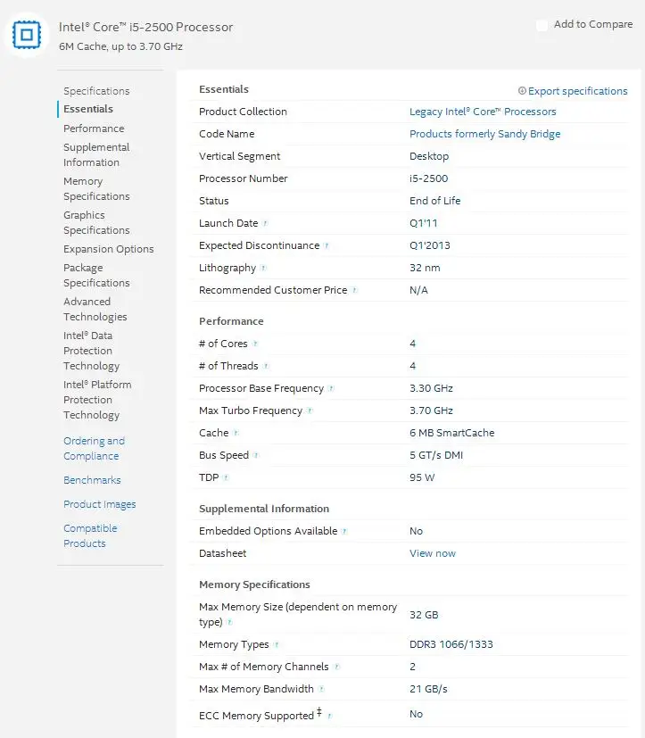This screenshot has width=645, height=738.
Task: Click info icon beside Max Memory Bandwidth
Action: coord(321,689)
